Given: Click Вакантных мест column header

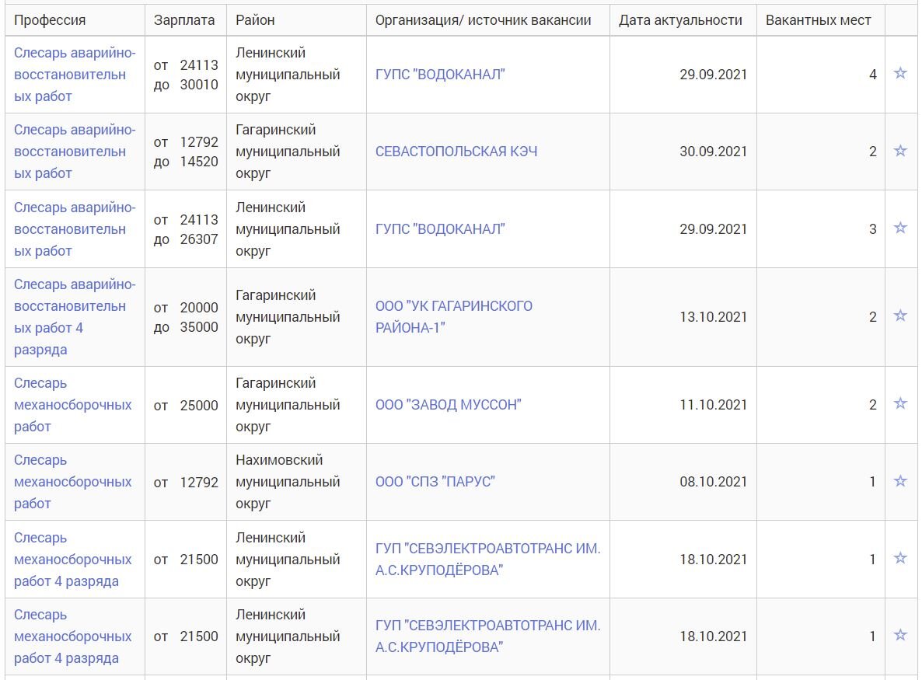Looking at the screenshot, I should (818, 20).
